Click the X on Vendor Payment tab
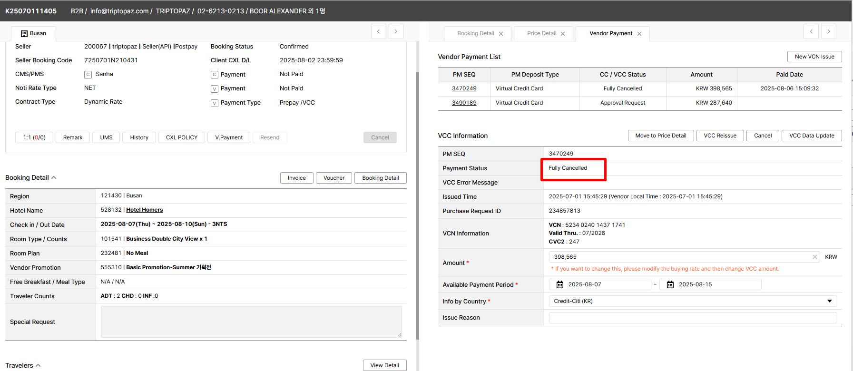Viewport: 853px width, 371px height. pos(639,34)
